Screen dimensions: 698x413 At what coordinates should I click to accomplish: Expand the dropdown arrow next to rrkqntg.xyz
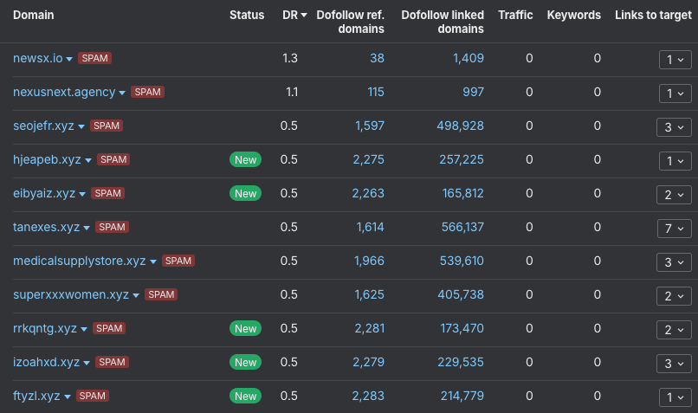84,329
